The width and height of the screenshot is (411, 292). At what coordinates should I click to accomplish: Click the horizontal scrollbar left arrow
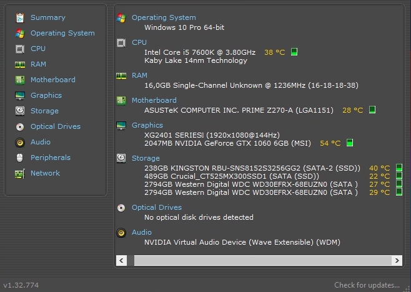coord(121,260)
